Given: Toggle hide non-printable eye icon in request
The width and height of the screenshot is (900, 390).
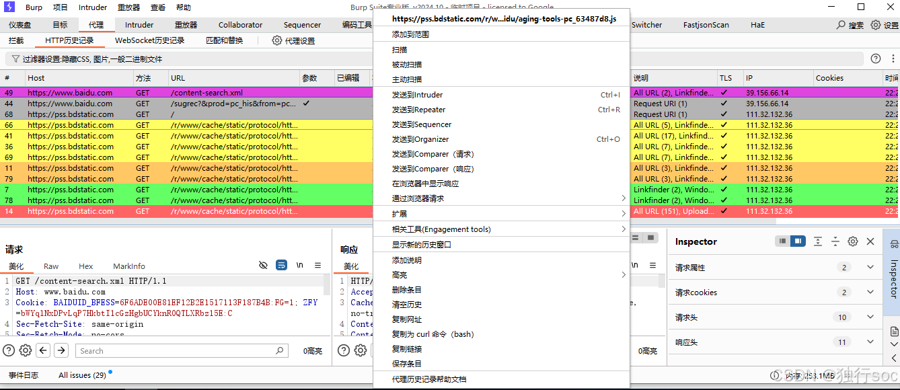Looking at the screenshot, I should pos(264,266).
